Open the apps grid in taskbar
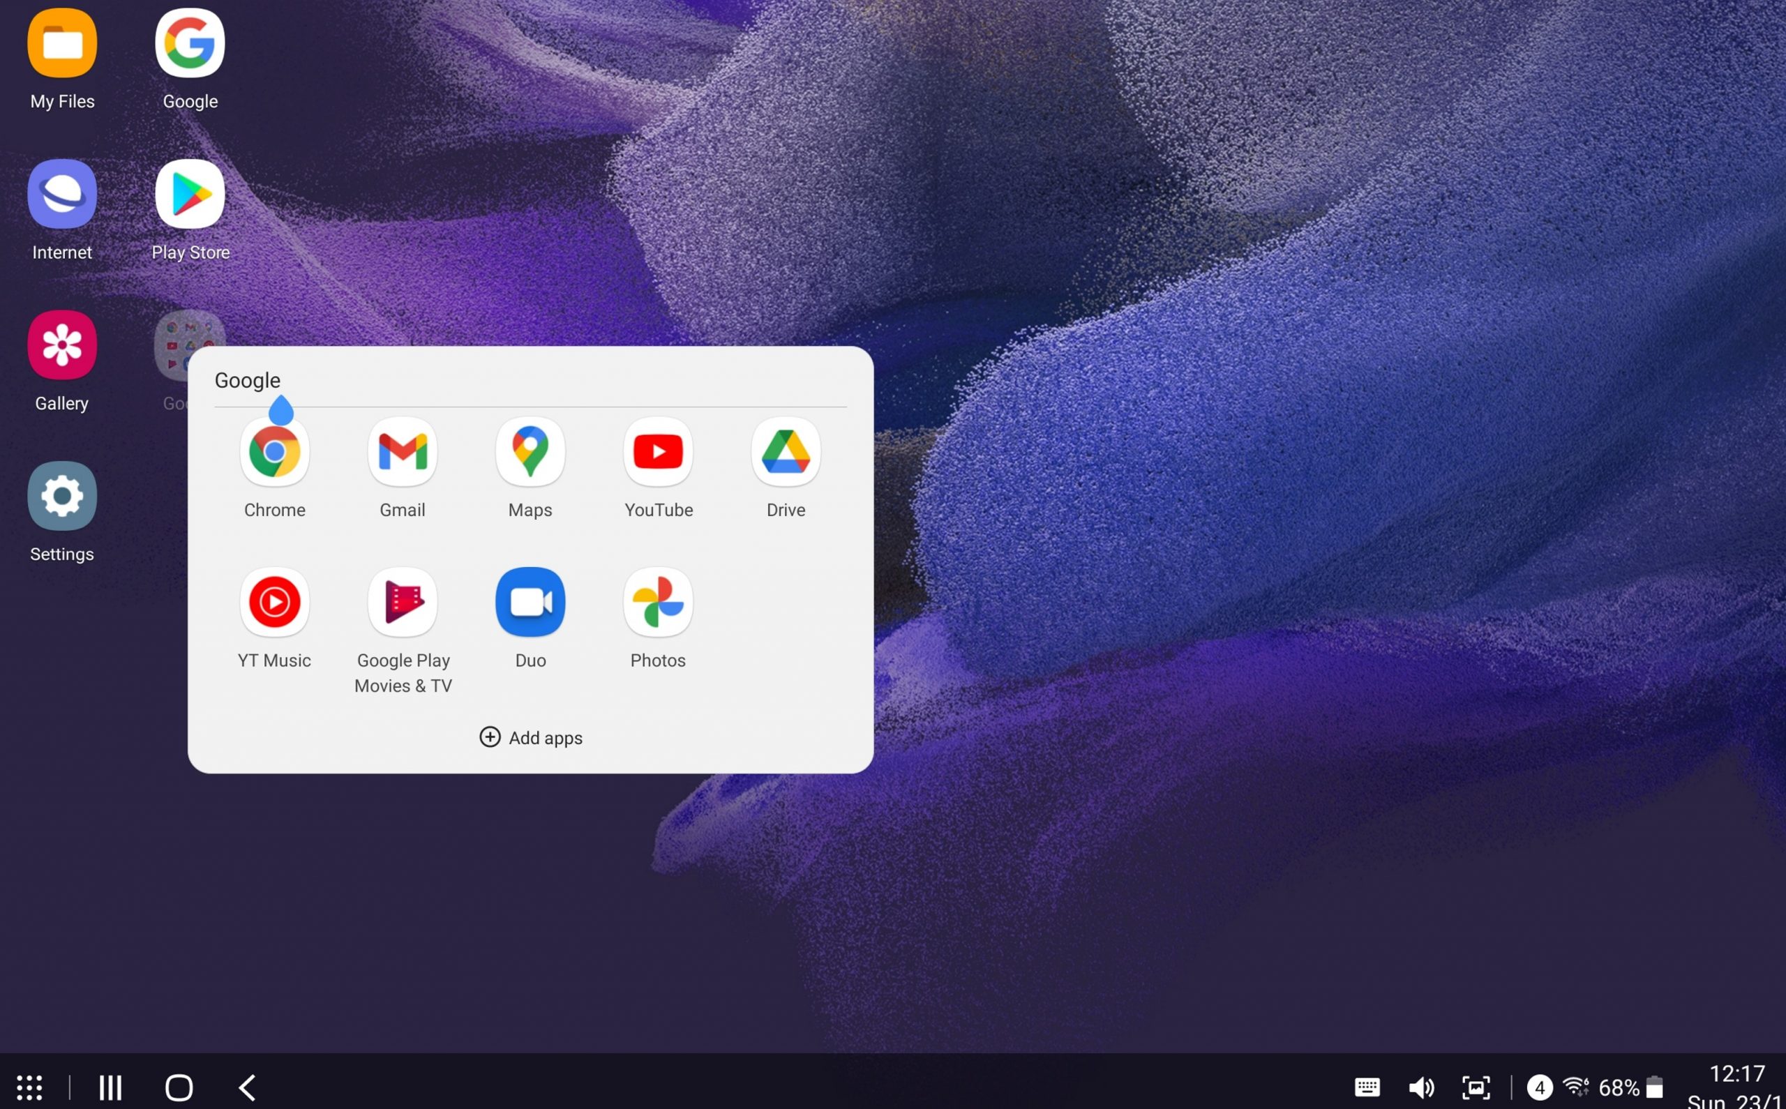This screenshot has height=1109, width=1786. tap(29, 1087)
